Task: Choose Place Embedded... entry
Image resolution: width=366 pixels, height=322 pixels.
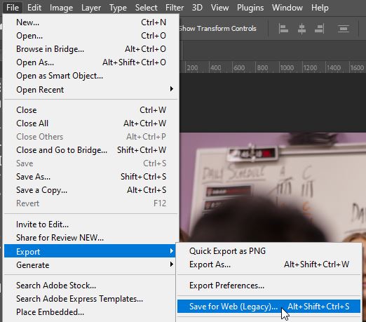Action: click(x=90, y=312)
